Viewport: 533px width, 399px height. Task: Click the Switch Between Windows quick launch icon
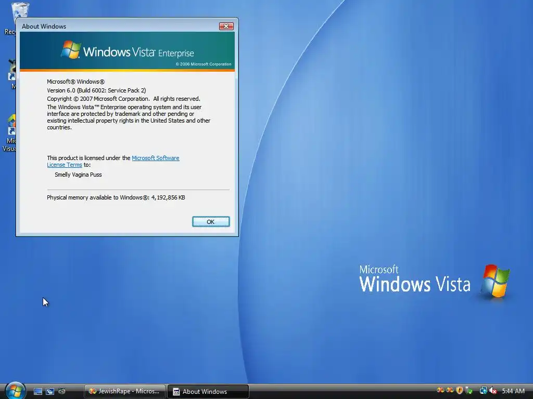tap(50, 391)
